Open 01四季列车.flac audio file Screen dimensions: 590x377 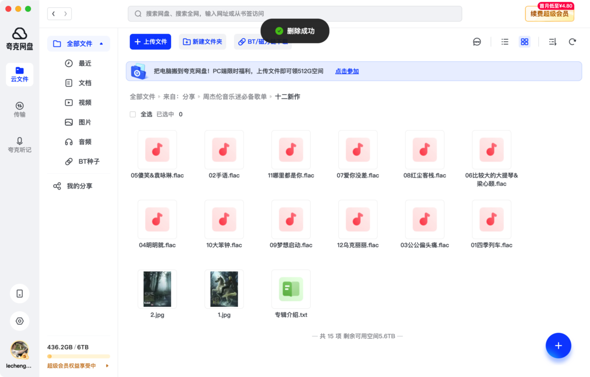(492, 219)
